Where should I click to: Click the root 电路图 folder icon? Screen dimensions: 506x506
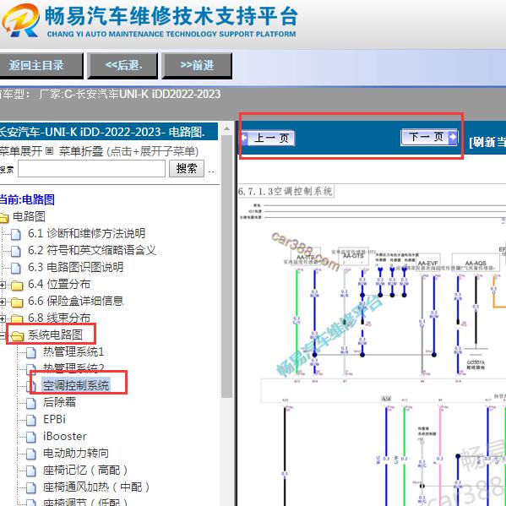pyautogui.click(x=4, y=217)
